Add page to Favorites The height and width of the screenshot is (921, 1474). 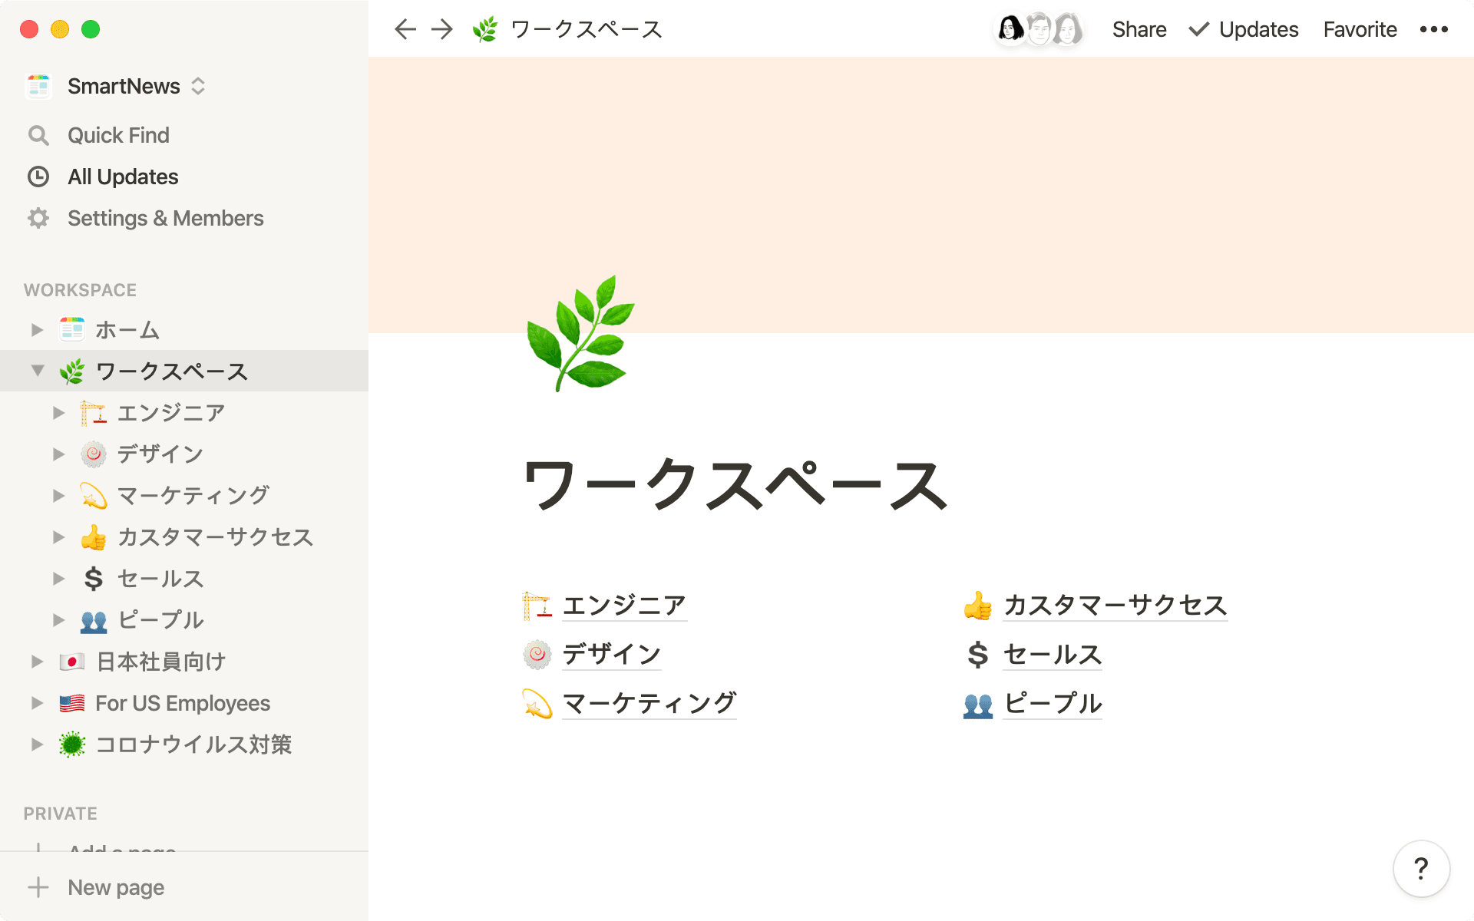[1359, 28]
